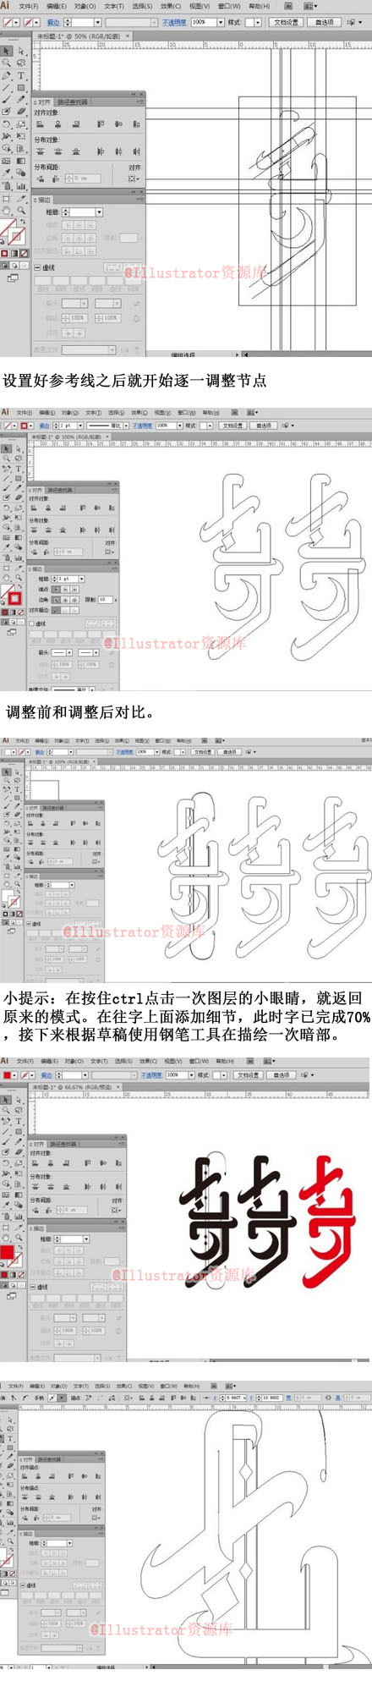Select the Zoom magnifier tool in top toolbox
372x1692 pixels.
click(x=20, y=210)
